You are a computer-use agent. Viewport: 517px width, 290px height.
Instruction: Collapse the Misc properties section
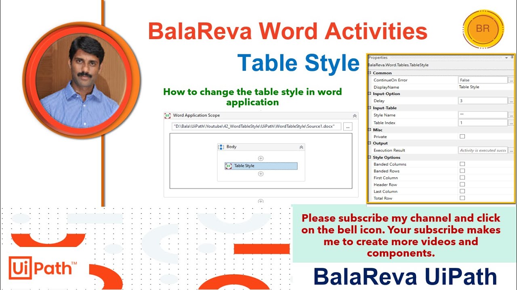(370, 130)
